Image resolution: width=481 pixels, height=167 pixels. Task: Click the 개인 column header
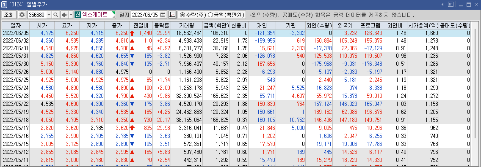tap(262, 25)
